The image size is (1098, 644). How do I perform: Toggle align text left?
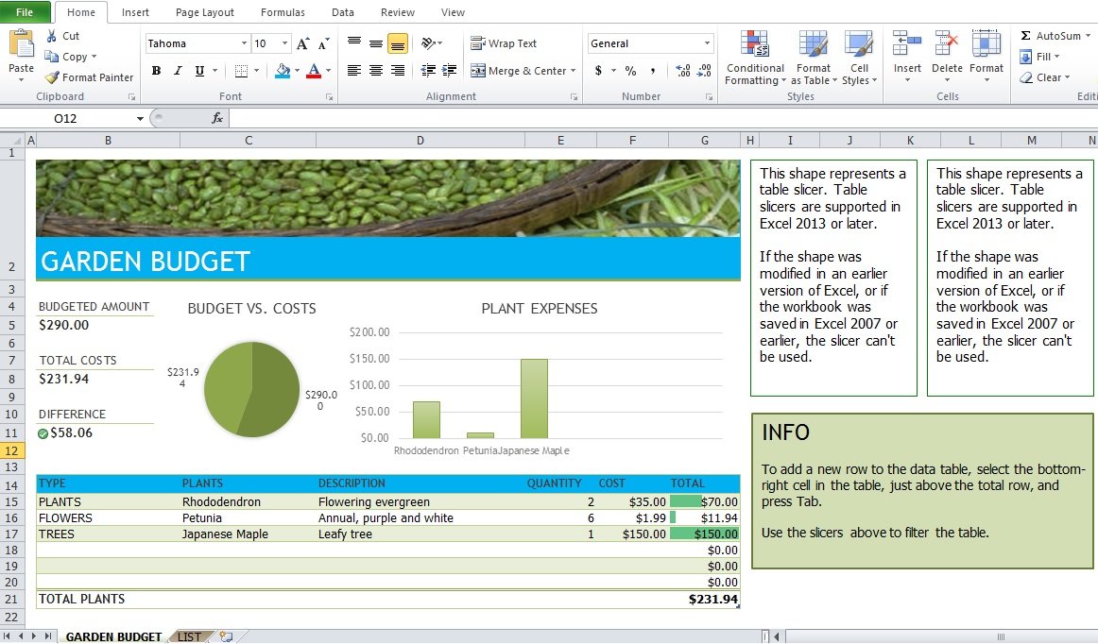click(x=354, y=70)
